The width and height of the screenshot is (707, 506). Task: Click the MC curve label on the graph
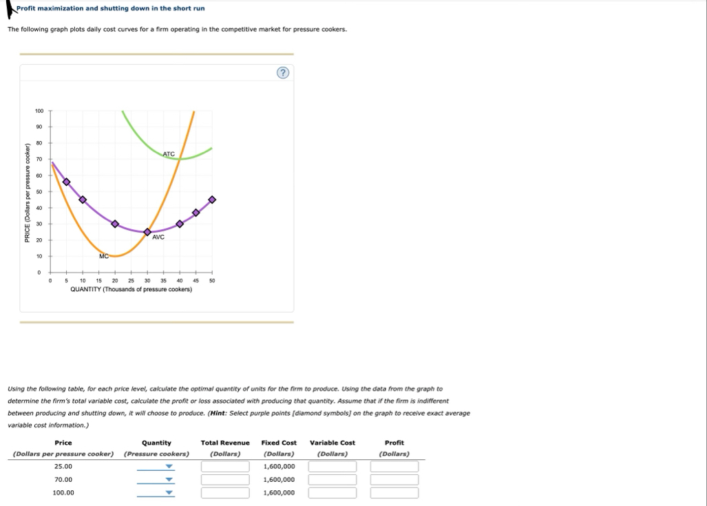[103, 256]
